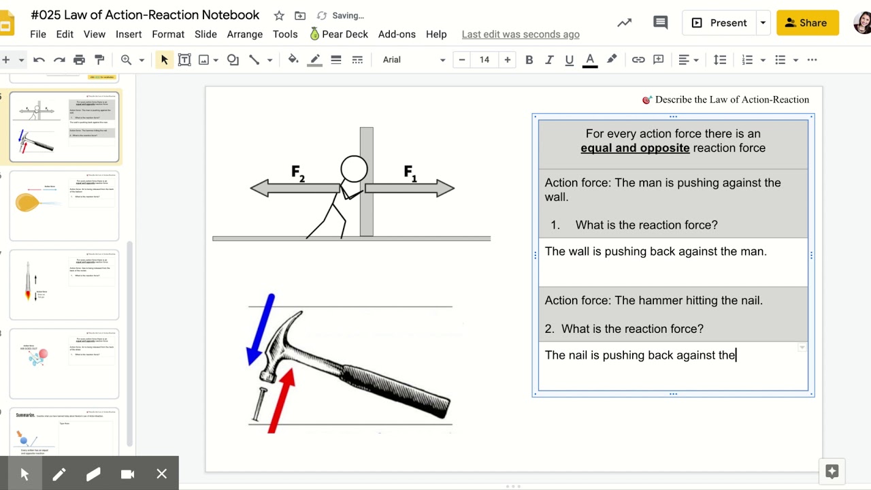This screenshot has width=871, height=490.
Task: Click the Print icon
Action: (x=79, y=60)
